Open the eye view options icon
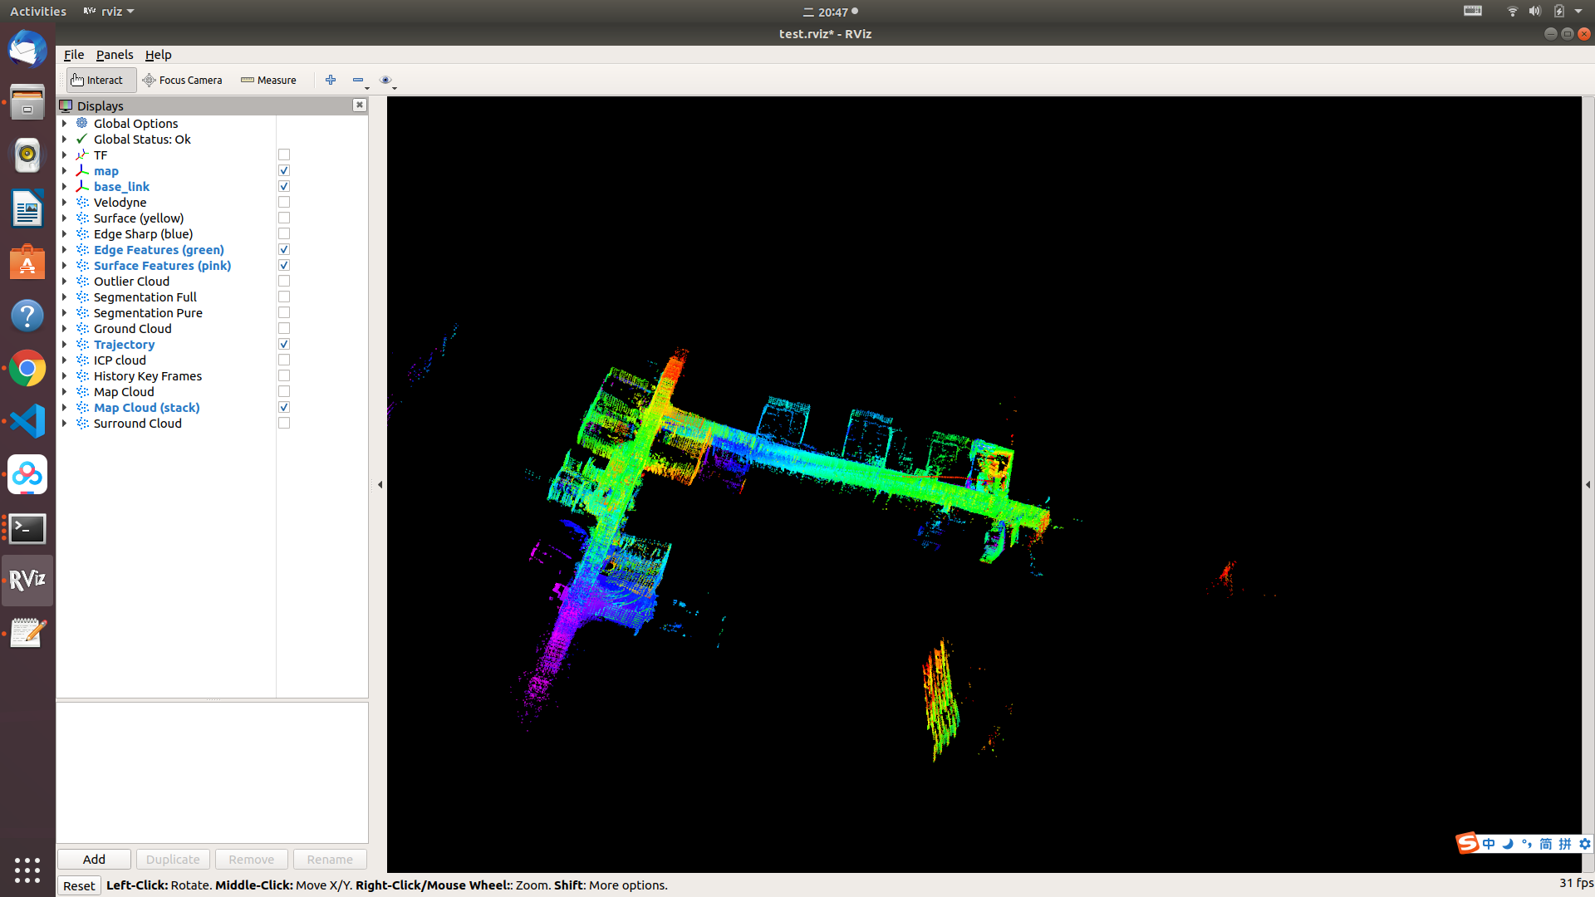The width and height of the screenshot is (1595, 897). (386, 80)
